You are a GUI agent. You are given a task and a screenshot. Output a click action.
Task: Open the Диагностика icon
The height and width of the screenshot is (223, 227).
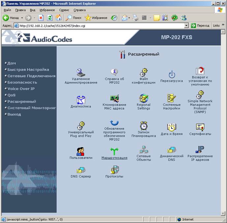click(x=81, y=100)
